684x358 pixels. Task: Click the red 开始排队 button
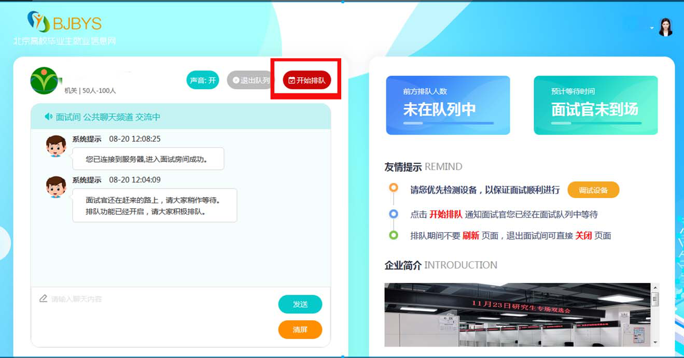click(306, 80)
